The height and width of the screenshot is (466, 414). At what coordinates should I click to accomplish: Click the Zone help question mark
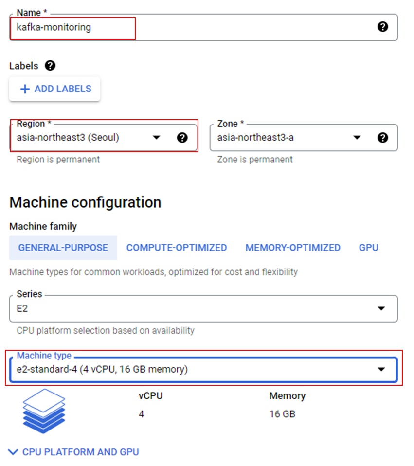click(x=383, y=138)
